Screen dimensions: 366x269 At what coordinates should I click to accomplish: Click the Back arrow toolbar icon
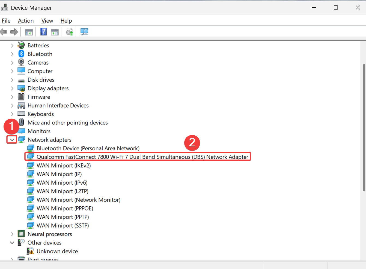tap(4, 32)
